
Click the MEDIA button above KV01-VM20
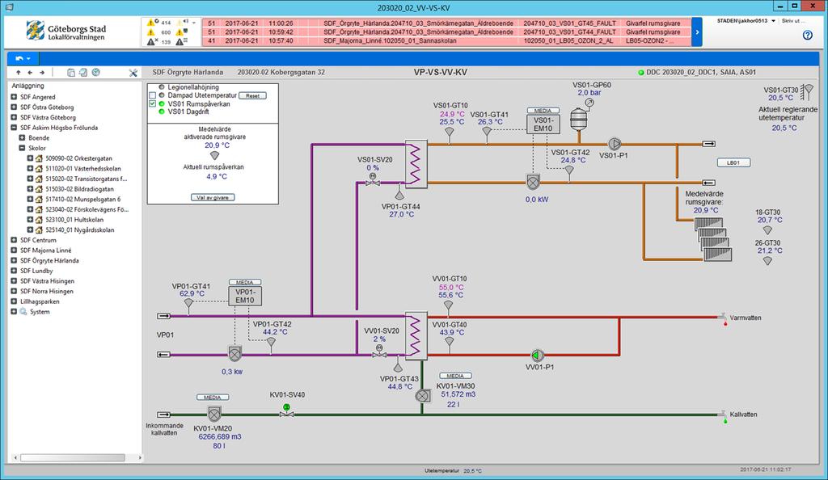[x=213, y=398]
